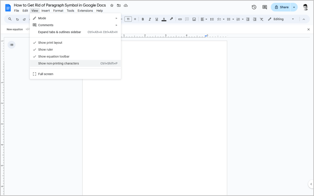
Task: Open the text alignment dropdown
Action: [x=204, y=19]
